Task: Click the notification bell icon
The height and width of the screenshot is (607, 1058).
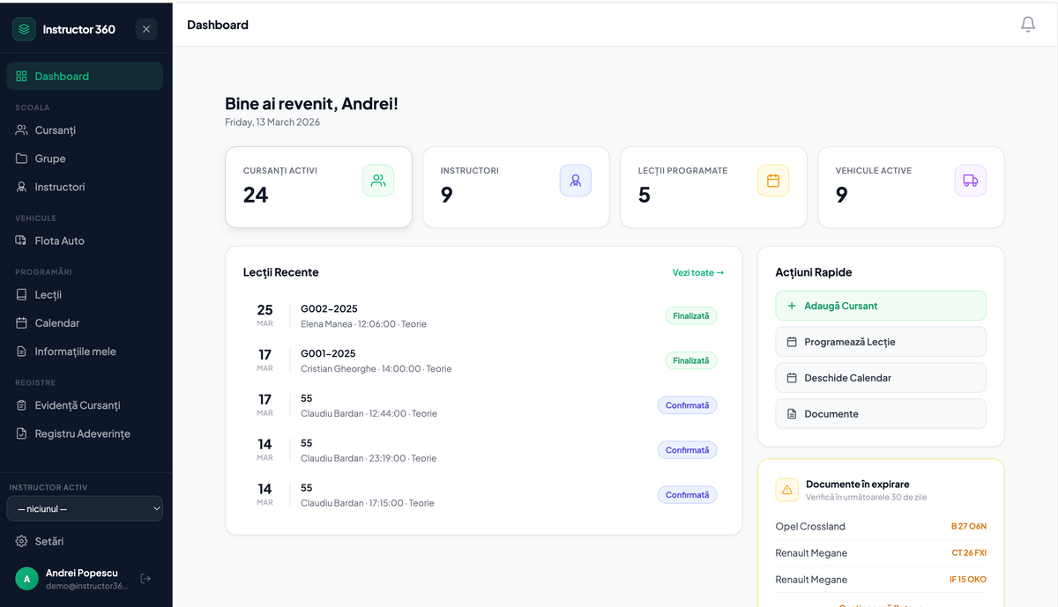Action: pos(1027,25)
